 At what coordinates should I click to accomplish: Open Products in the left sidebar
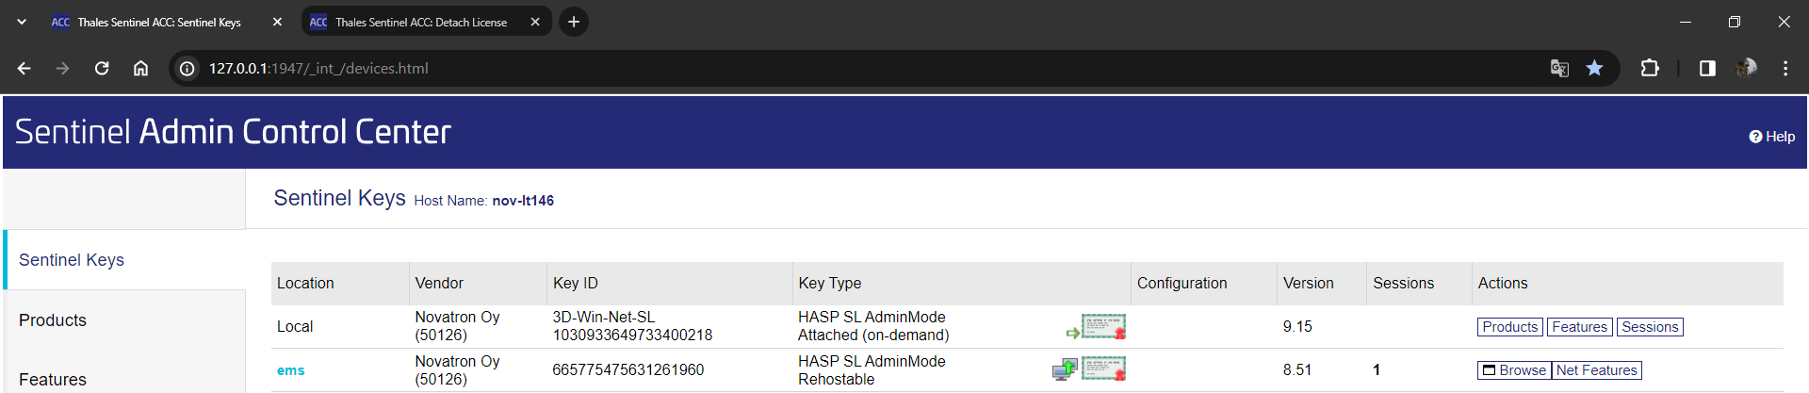(53, 320)
